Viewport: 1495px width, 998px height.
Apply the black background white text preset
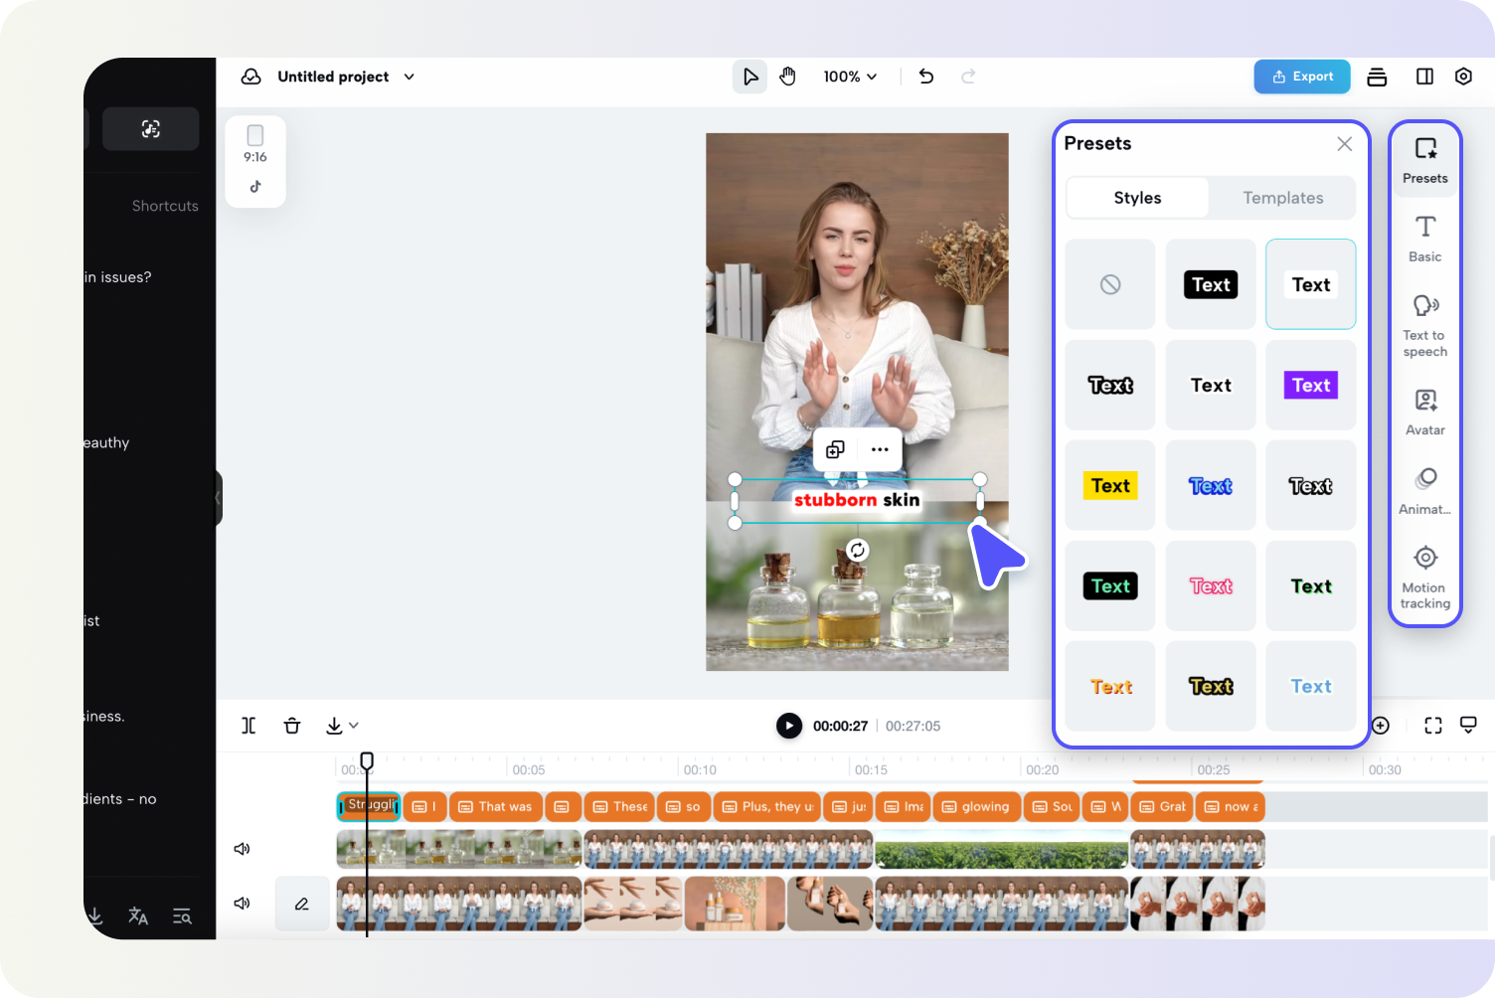click(1211, 284)
